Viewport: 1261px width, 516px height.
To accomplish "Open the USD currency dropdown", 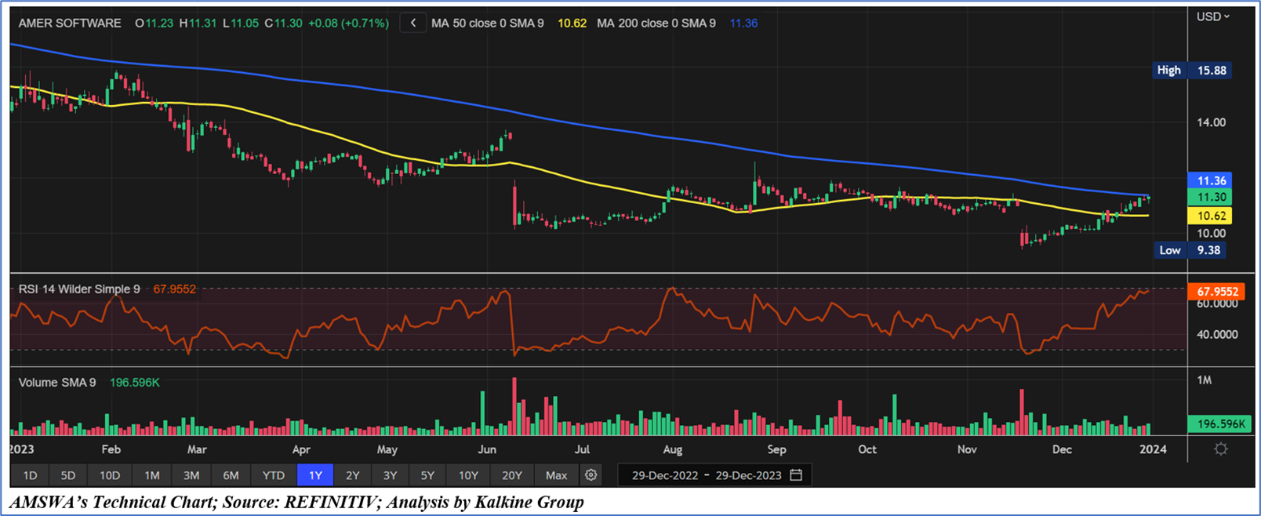I will coord(1213,16).
